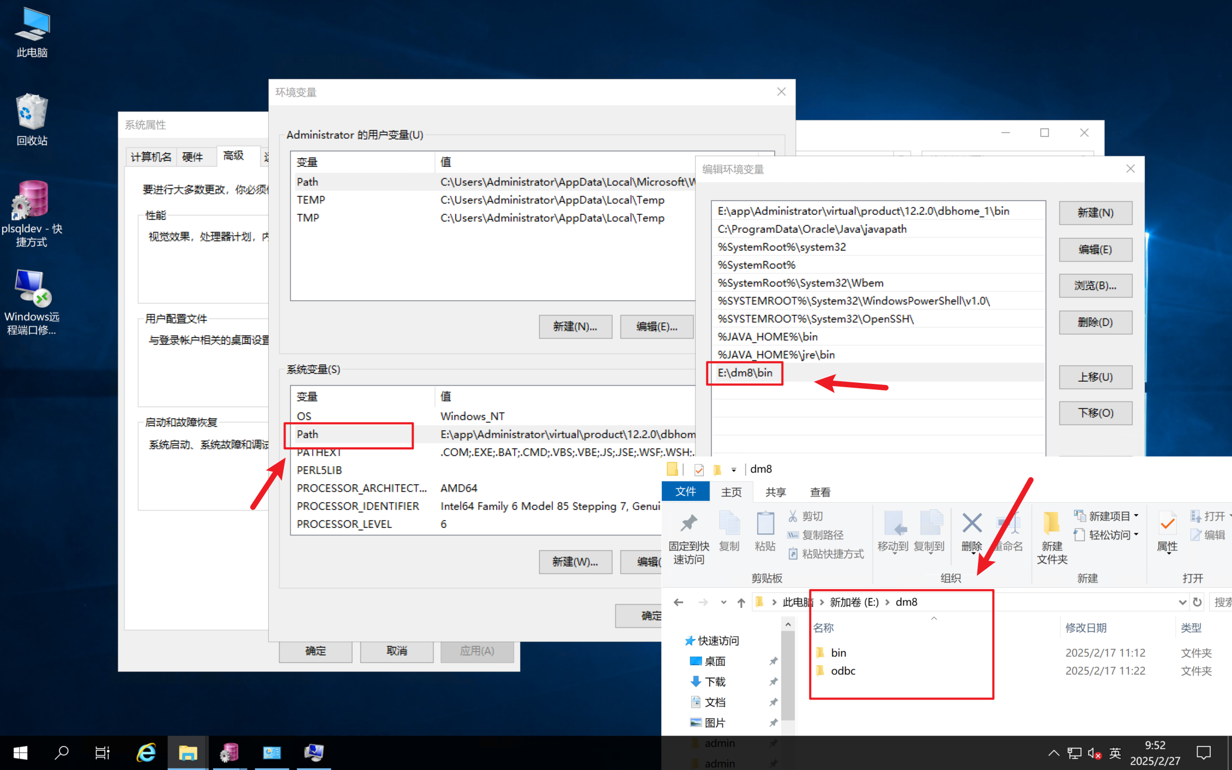The height and width of the screenshot is (770, 1232).
Task: Open the Windows Start button
Action: click(20, 753)
